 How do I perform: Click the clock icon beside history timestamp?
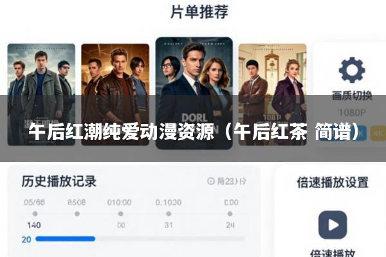pos(211,181)
